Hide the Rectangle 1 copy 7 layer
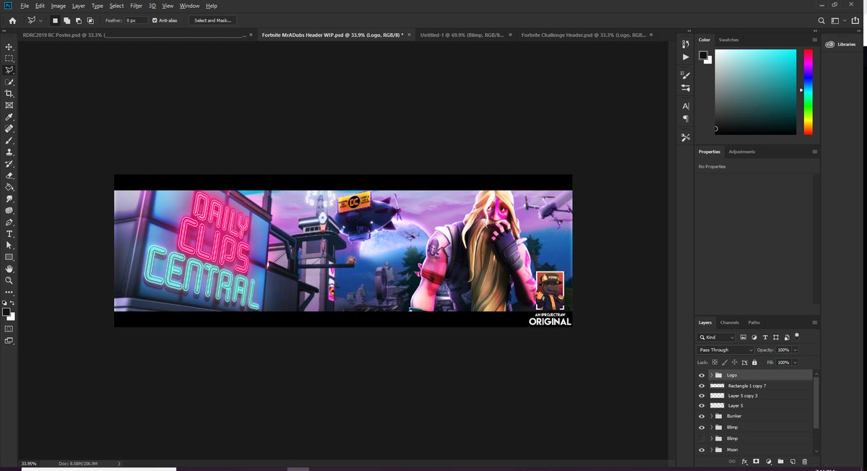The image size is (867, 471). pos(702,386)
